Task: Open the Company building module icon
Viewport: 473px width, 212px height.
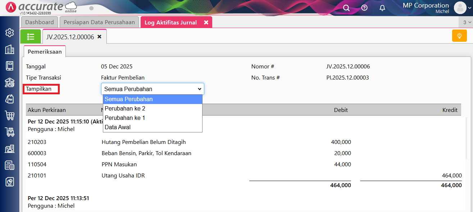Action: [10, 49]
